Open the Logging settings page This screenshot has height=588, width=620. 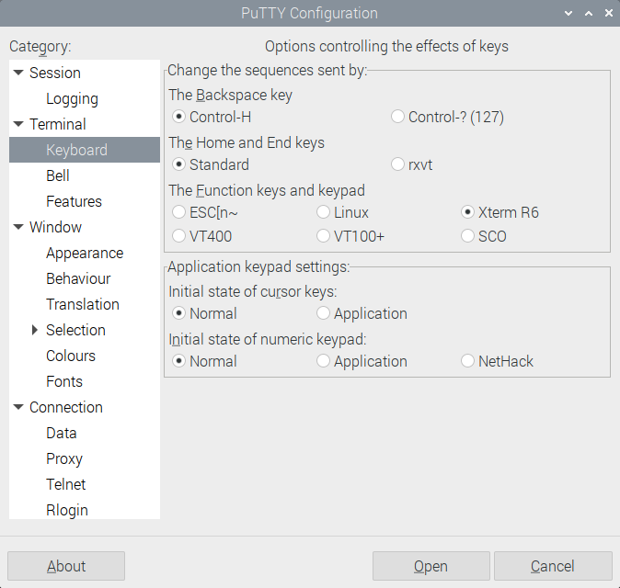coord(72,98)
